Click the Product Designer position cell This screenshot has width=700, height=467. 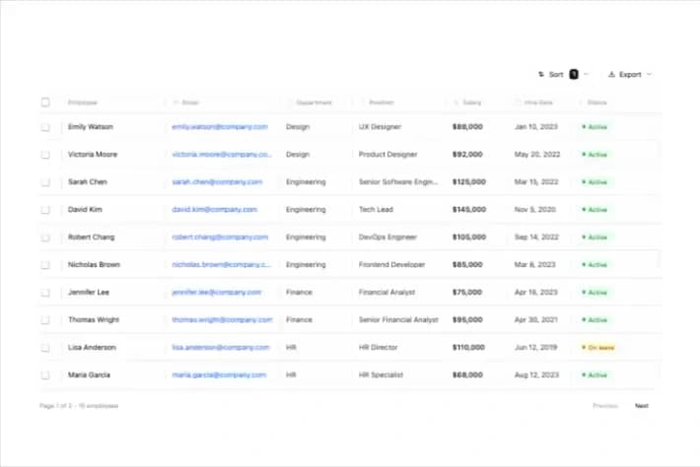(x=387, y=155)
